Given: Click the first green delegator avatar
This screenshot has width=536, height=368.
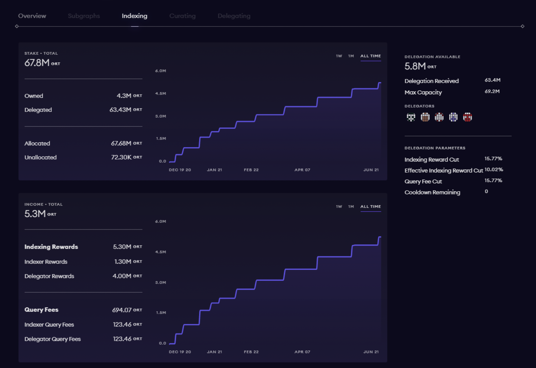Looking at the screenshot, I should pos(411,117).
